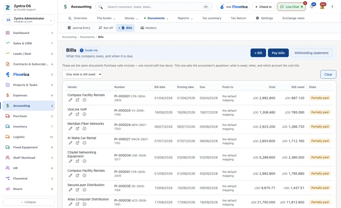Open the Exchange rates tab
Image resolution: width=341 pixels, height=208 pixels.
[293, 18]
